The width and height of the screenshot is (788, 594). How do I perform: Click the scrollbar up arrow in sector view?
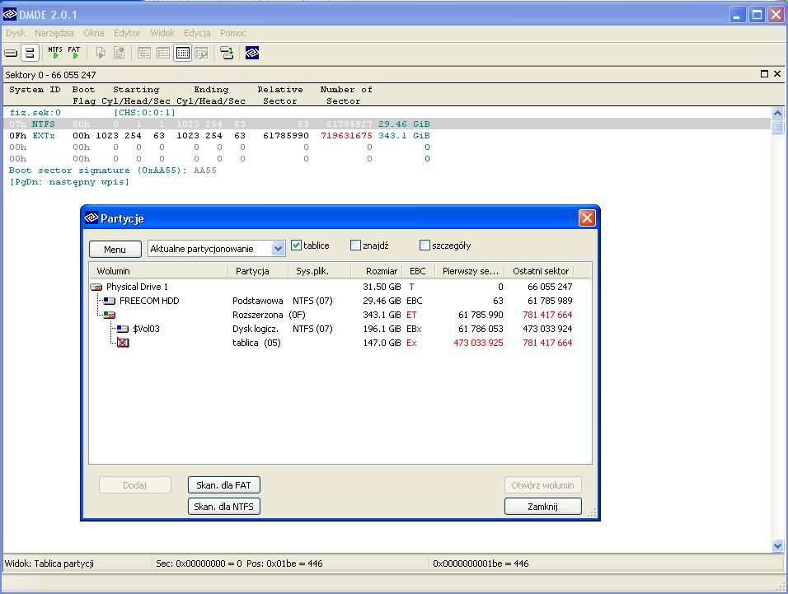tap(777, 113)
